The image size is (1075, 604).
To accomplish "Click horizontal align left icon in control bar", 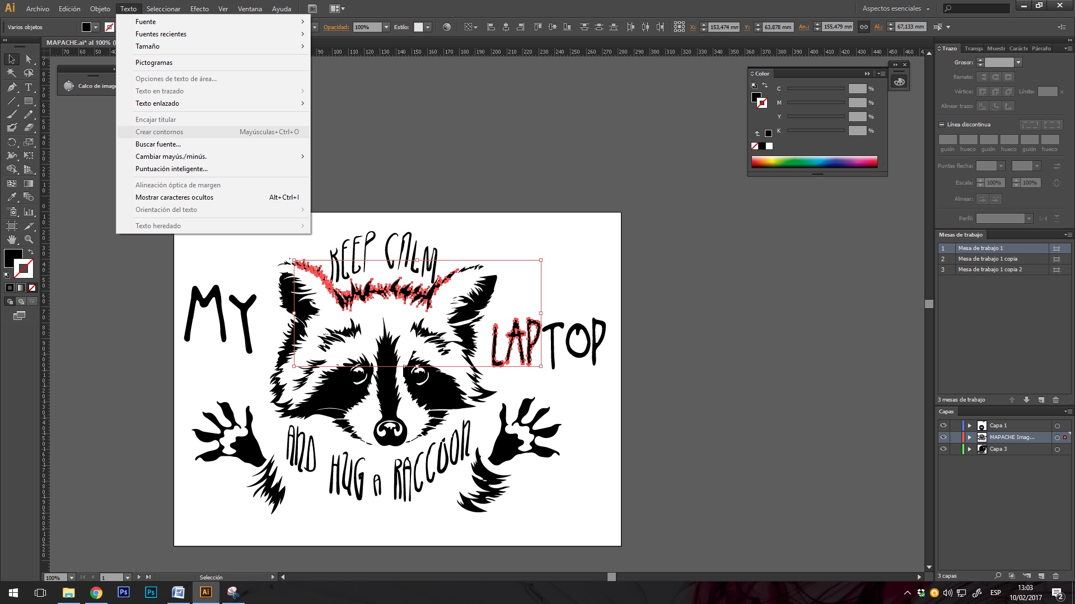I will [491, 27].
